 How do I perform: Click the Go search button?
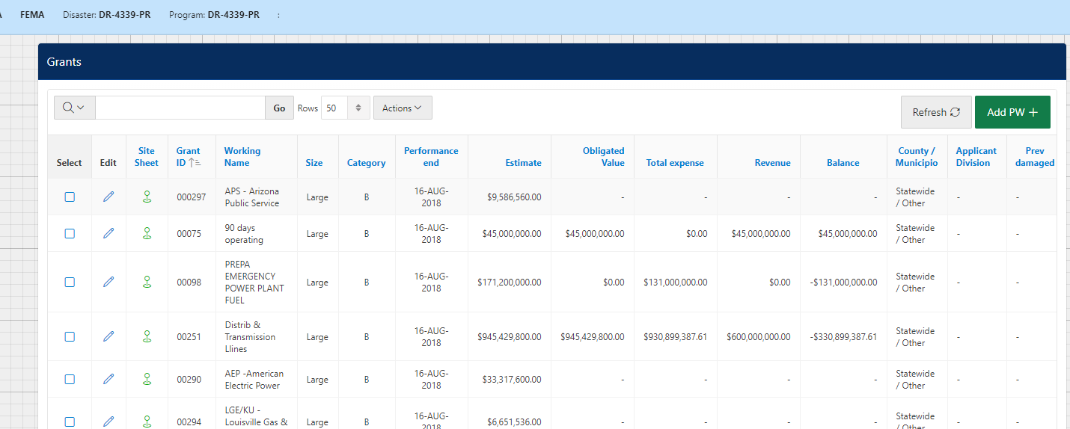coord(279,108)
